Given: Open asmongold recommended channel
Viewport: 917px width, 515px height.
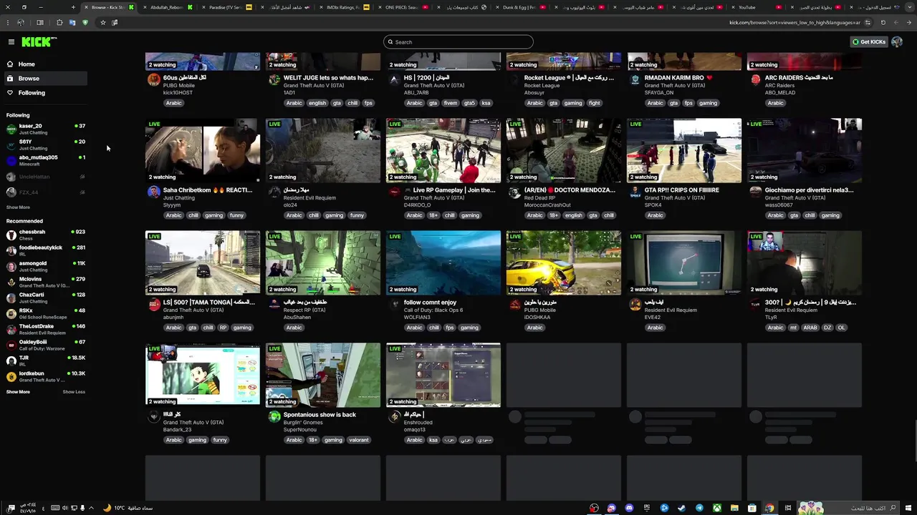Looking at the screenshot, I should (46, 266).
